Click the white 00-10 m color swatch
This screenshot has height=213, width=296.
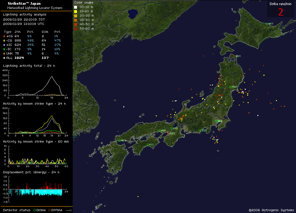coord(75,7)
